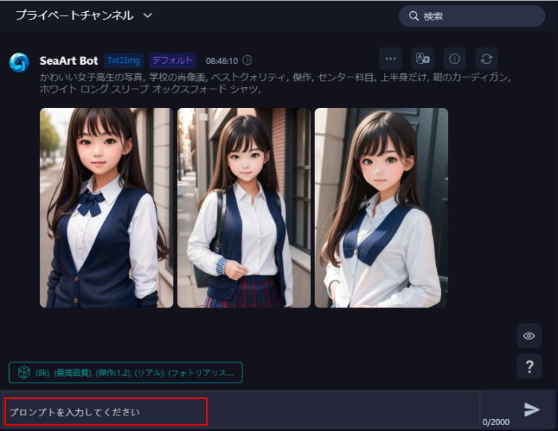Image resolution: width=558 pixels, height=431 pixels.
Task: Click the translate prompt icon
Action: (x=423, y=59)
